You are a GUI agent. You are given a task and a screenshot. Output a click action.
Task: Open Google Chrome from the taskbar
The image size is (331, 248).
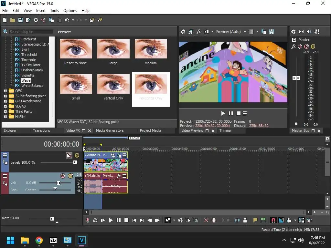tap(39, 240)
